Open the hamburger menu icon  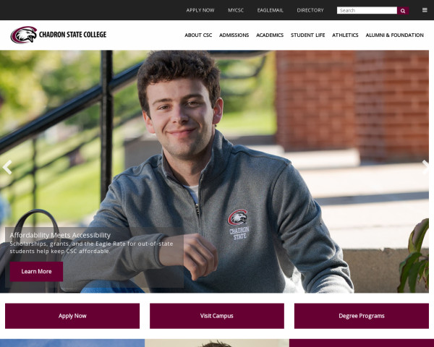tap(425, 10)
